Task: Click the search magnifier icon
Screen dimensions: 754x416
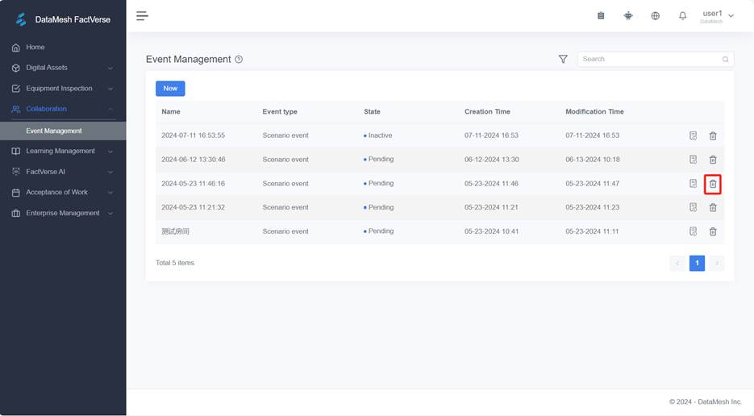Action: 725,60
